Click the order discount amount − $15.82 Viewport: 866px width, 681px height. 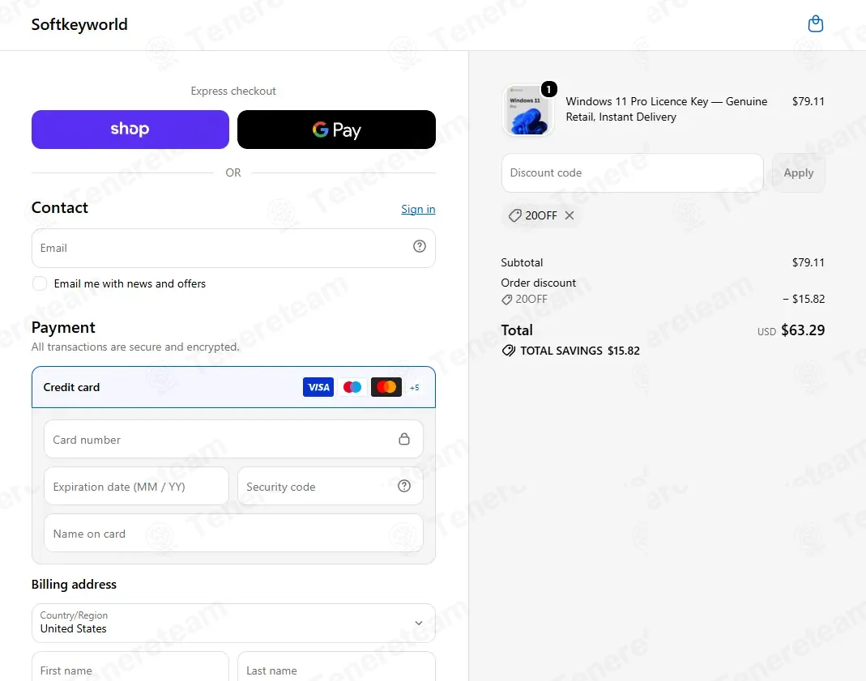click(804, 299)
